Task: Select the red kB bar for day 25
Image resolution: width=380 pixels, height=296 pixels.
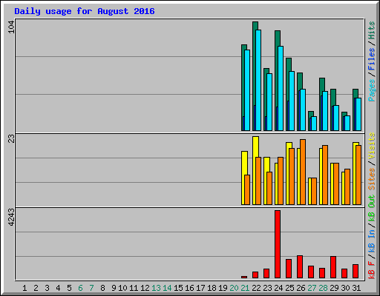Action: pyautogui.click(x=289, y=269)
